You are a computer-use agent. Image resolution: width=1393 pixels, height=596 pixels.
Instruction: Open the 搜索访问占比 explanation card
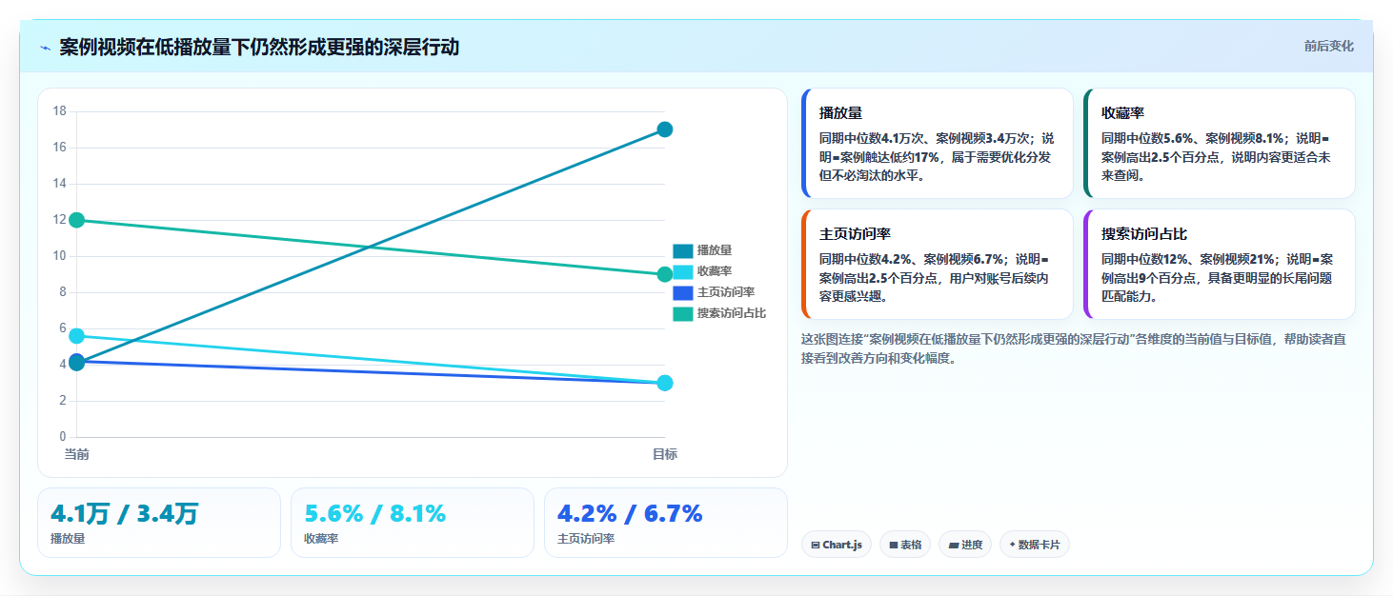click(1220, 264)
